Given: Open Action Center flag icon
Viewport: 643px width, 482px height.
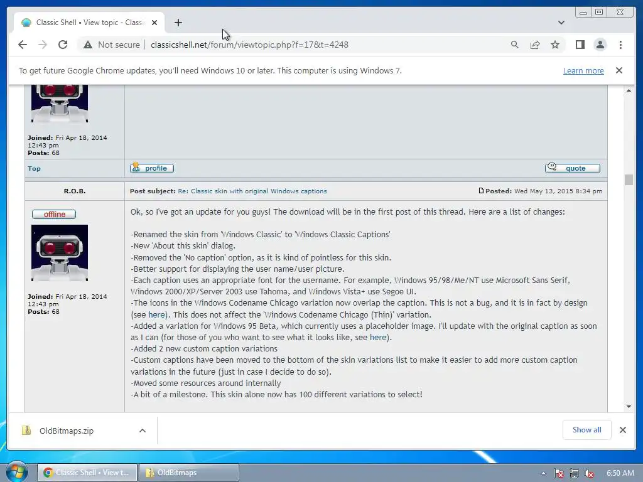Looking at the screenshot, I should point(558,473).
